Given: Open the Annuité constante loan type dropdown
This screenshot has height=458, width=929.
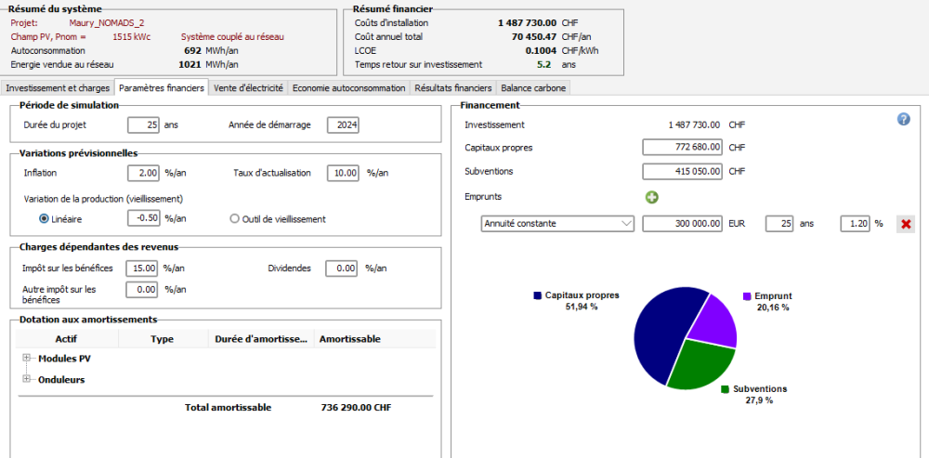Looking at the screenshot, I should 557,224.
